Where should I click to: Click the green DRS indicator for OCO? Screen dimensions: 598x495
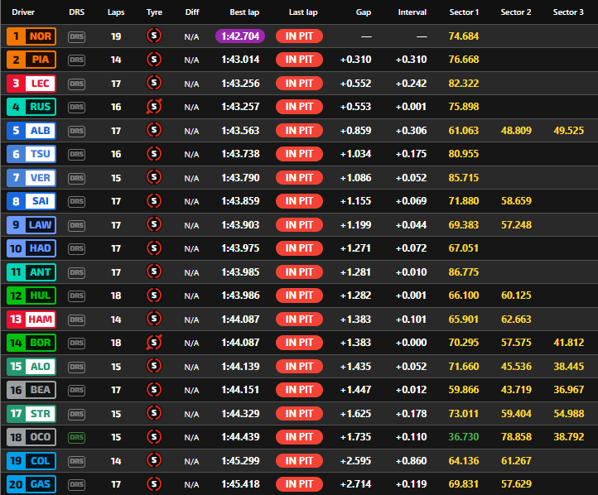[x=76, y=436]
